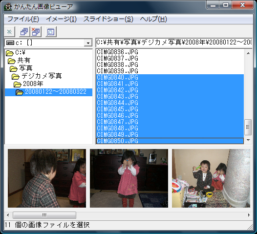Image resolution: width=257 pixels, height=234 pixels.
Task: Expand the c: drive dropdown
Action: pos(88,43)
